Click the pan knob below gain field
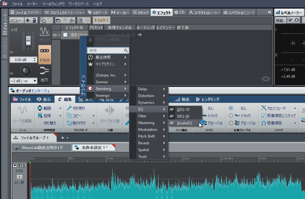The height and width of the screenshot is (199, 305). 25,71
